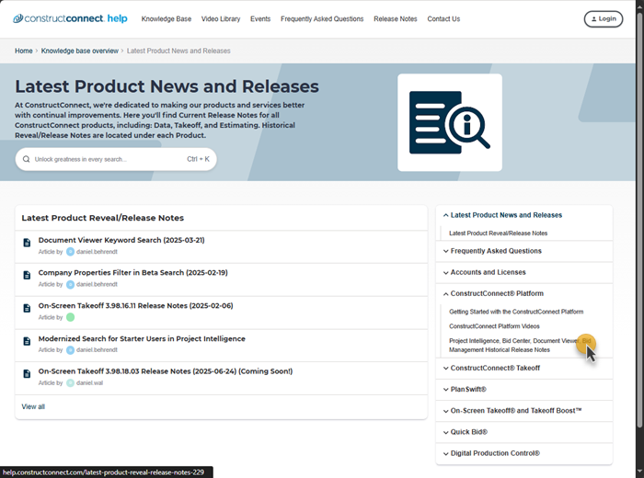This screenshot has width=644, height=478.
Task: Click document icon beside Modernized Search article
Action: click(27, 341)
